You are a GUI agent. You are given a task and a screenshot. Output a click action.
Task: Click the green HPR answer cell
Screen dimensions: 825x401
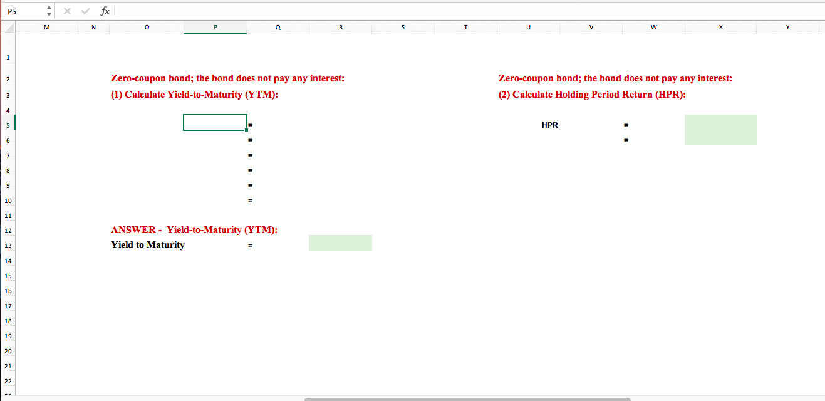click(720, 130)
